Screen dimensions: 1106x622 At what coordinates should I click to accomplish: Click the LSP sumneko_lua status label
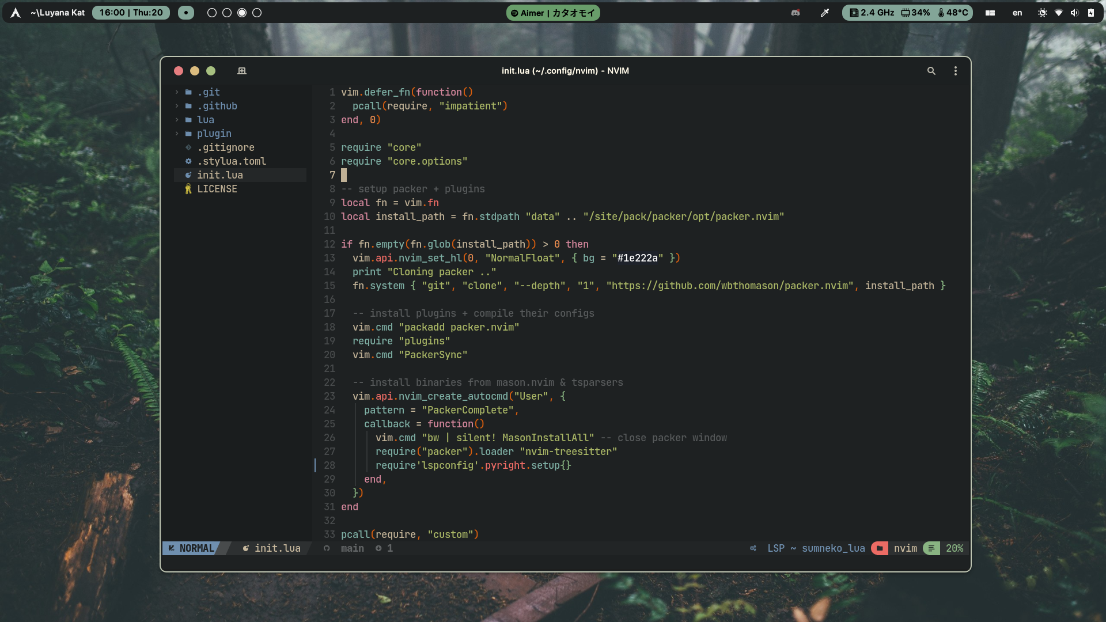[816, 548]
